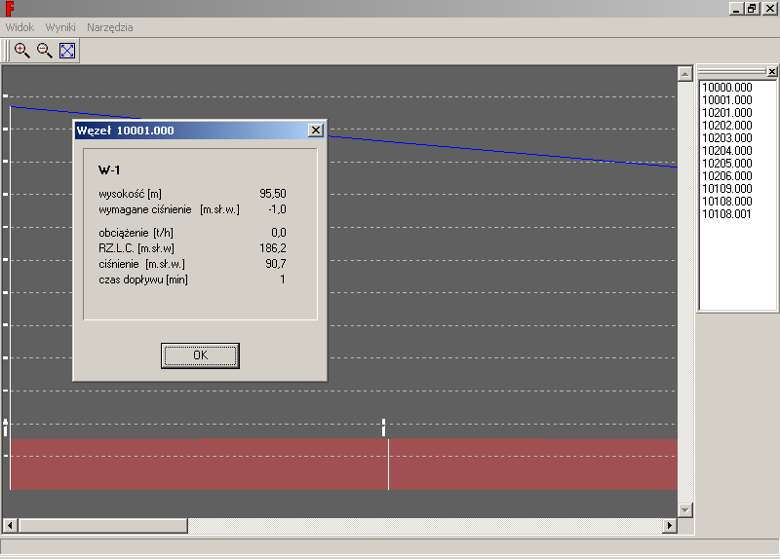
Task: Click the zoom in magnifier icon
Action: click(22, 51)
